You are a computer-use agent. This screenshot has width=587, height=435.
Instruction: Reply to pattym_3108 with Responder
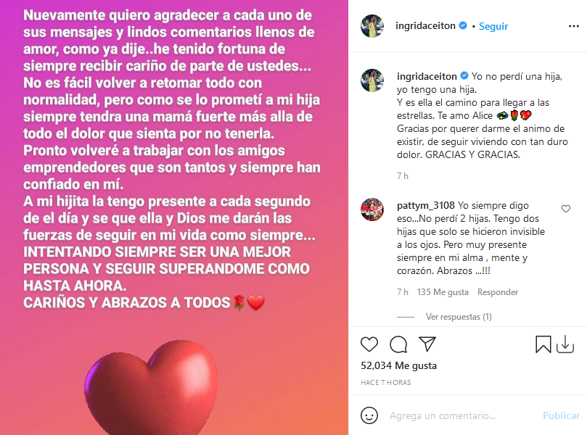(498, 292)
